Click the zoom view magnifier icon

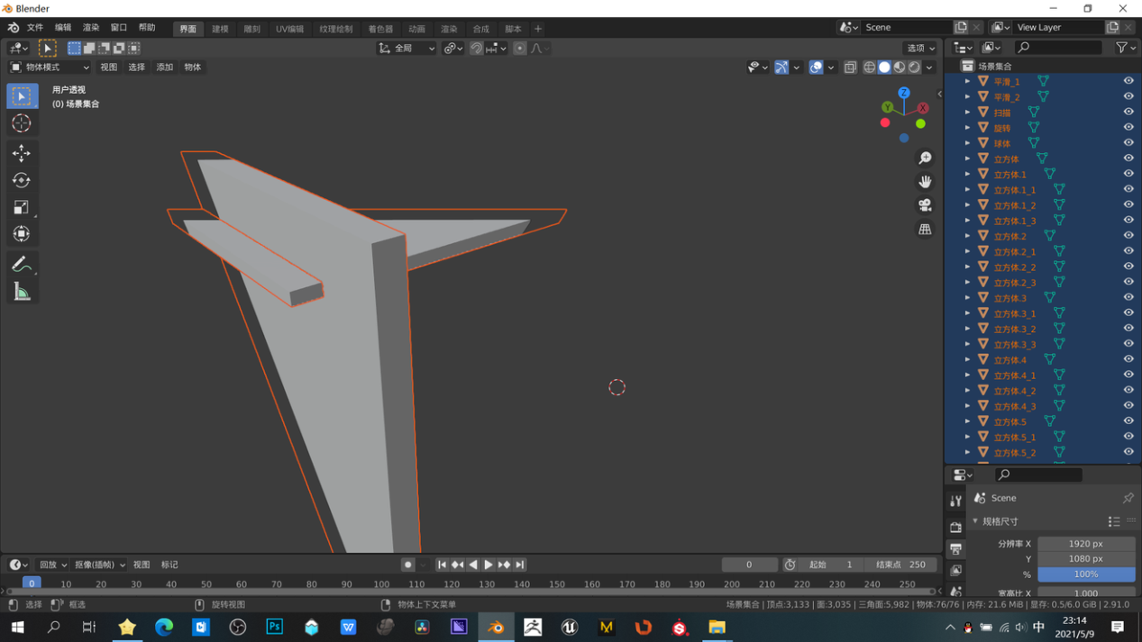(925, 158)
